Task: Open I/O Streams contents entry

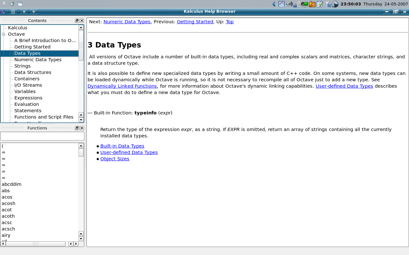Action: point(28,85)
